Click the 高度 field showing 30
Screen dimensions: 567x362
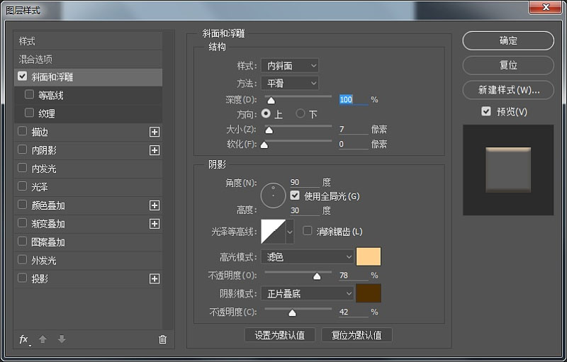(x=305, y=210)
